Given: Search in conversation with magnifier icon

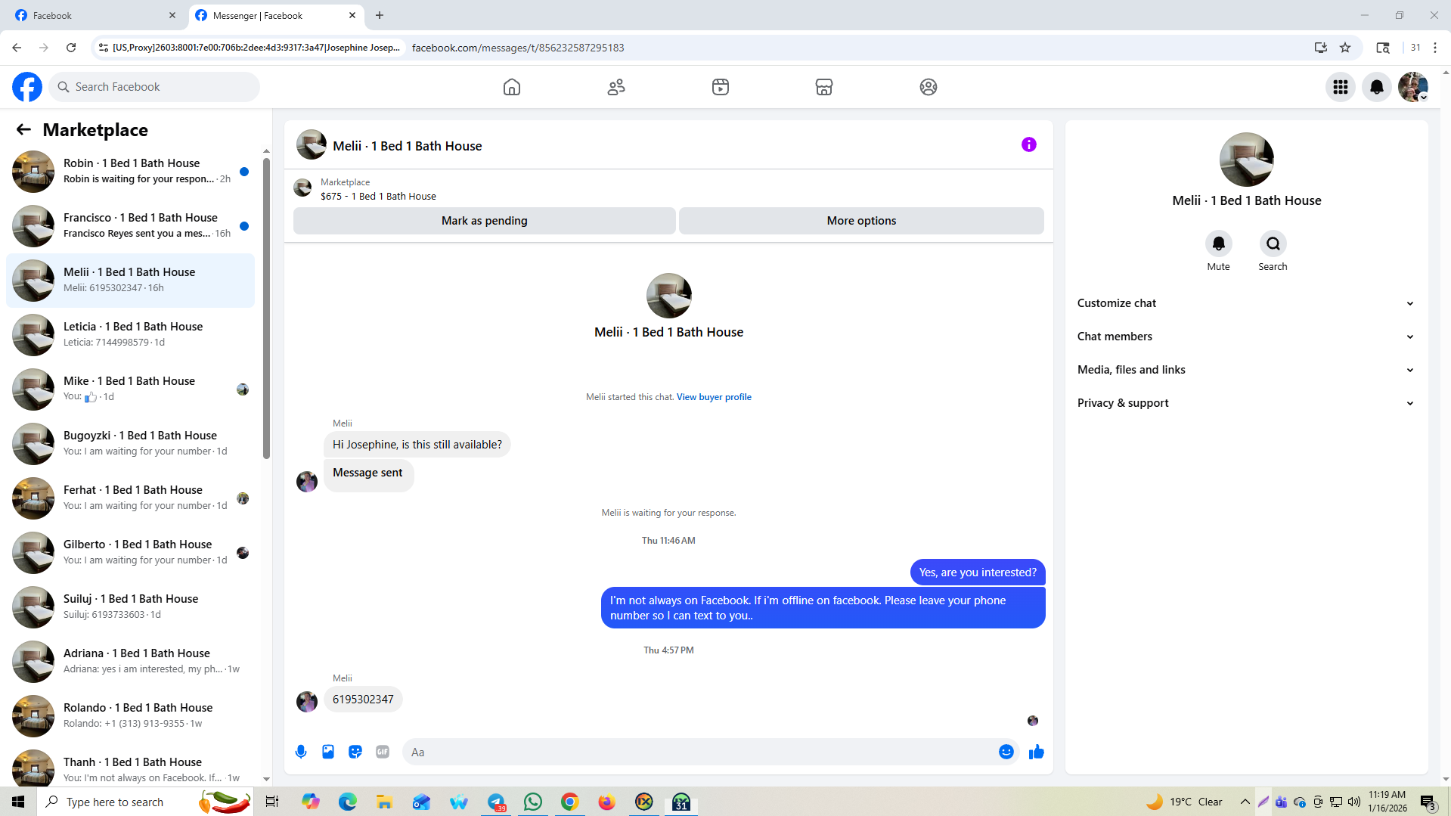Looking at the screenshot, I should (1273, 244).
